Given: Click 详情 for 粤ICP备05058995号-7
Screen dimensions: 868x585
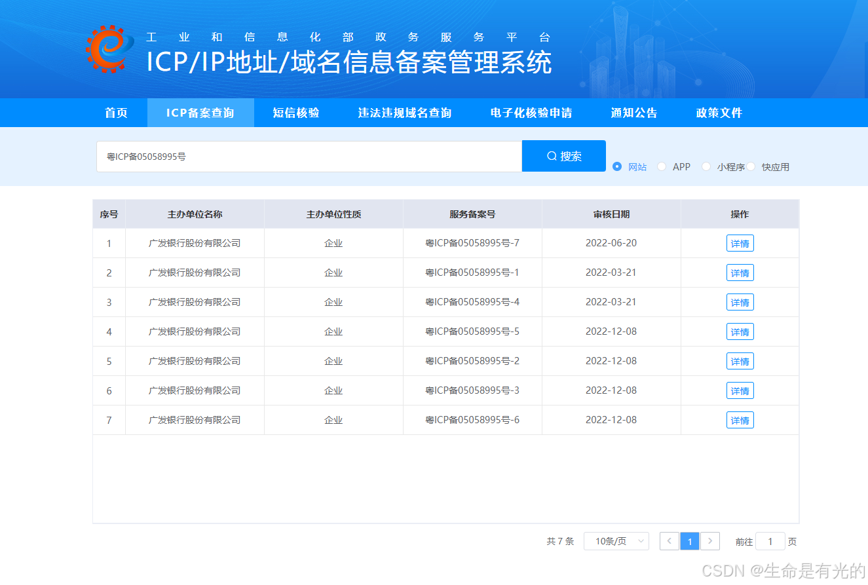Looking at the screenshot, I should click(x=740, y=243).
